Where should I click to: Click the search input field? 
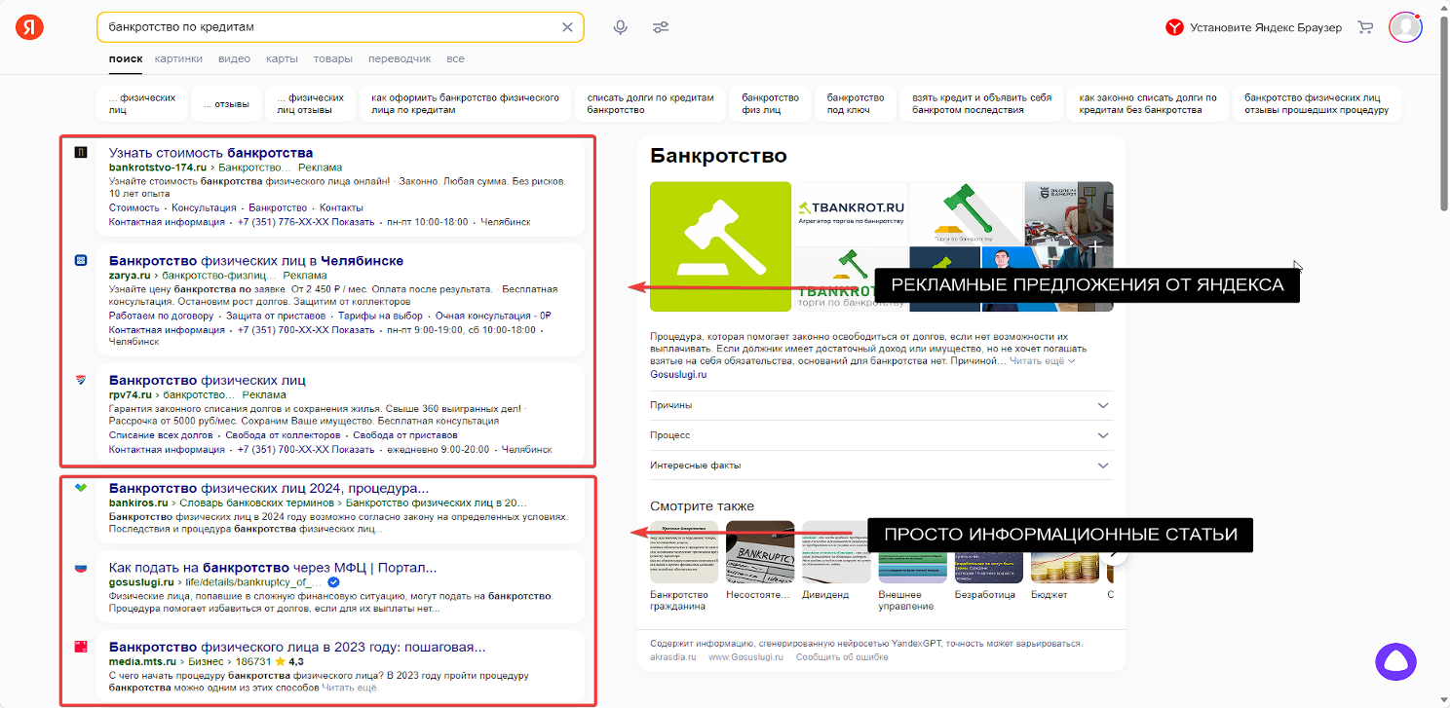click(x=331, y=27)
